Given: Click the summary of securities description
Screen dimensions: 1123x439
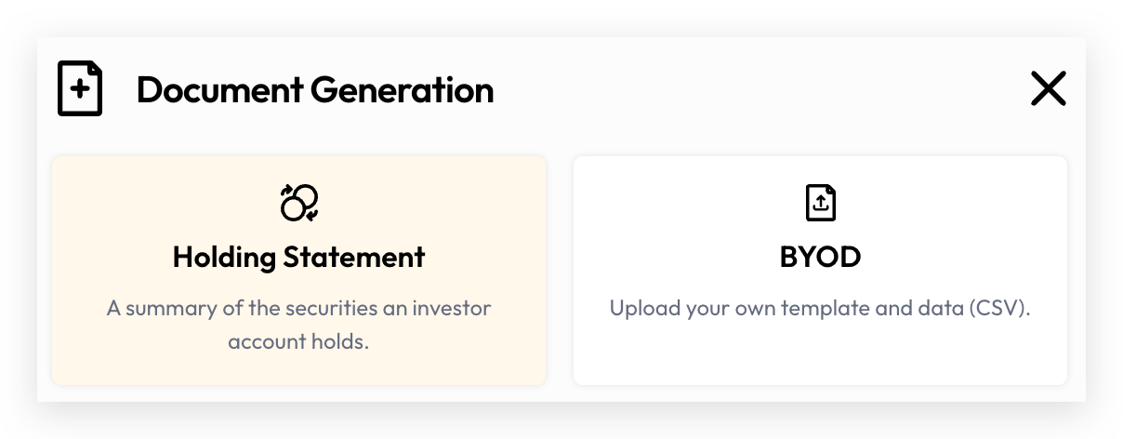Looking at the screenshot, I should click(x=299, y=325).
